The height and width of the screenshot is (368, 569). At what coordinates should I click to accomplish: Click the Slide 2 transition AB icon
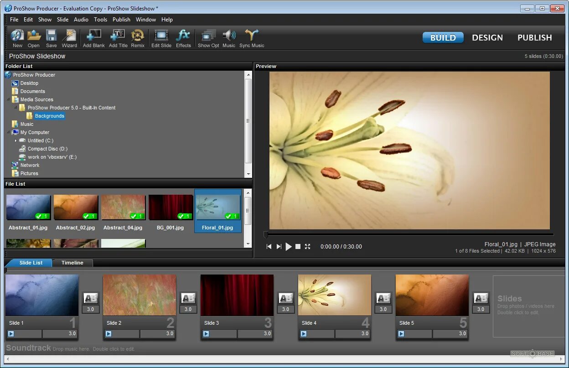pyautogui.click(x=188, y=298)
